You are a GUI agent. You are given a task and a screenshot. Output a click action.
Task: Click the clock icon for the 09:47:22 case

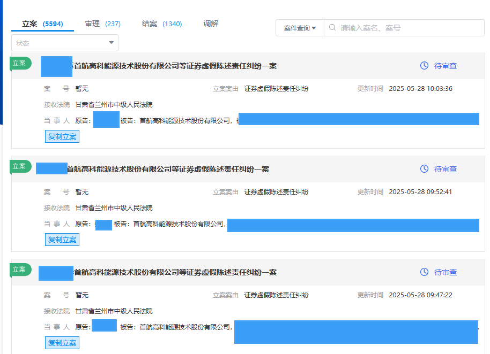(x=424, y=272)
